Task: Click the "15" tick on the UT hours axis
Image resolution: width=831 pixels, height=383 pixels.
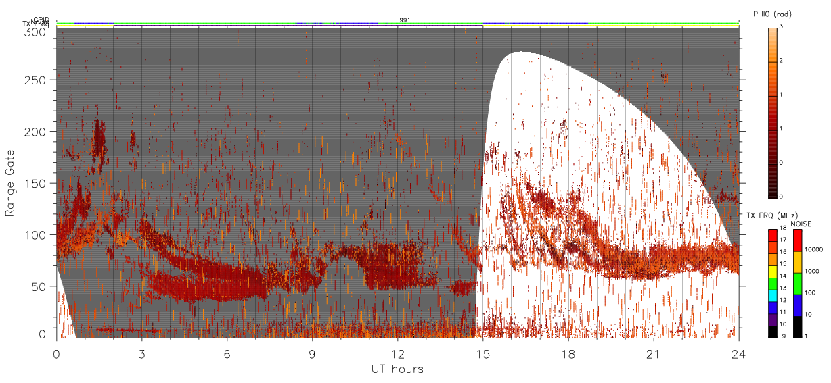Action: pos(482,353)
